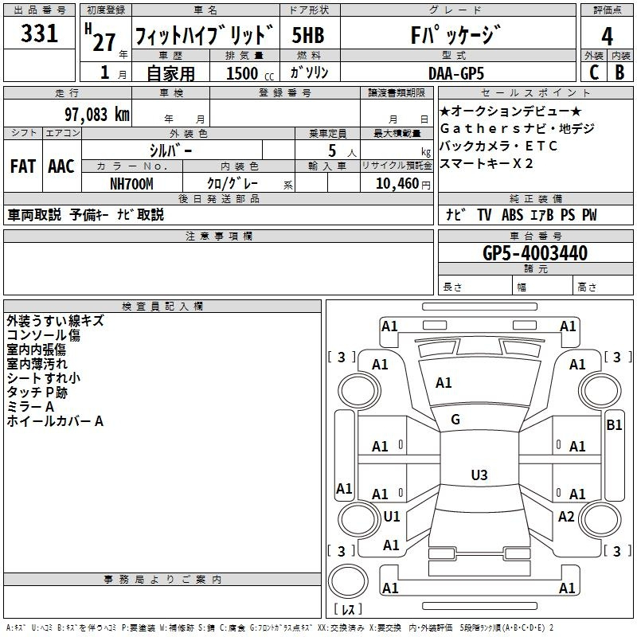637x637 pixels.
Task: Click the ホイールカバー A inspector note
Action: click(x=55, y=421)
